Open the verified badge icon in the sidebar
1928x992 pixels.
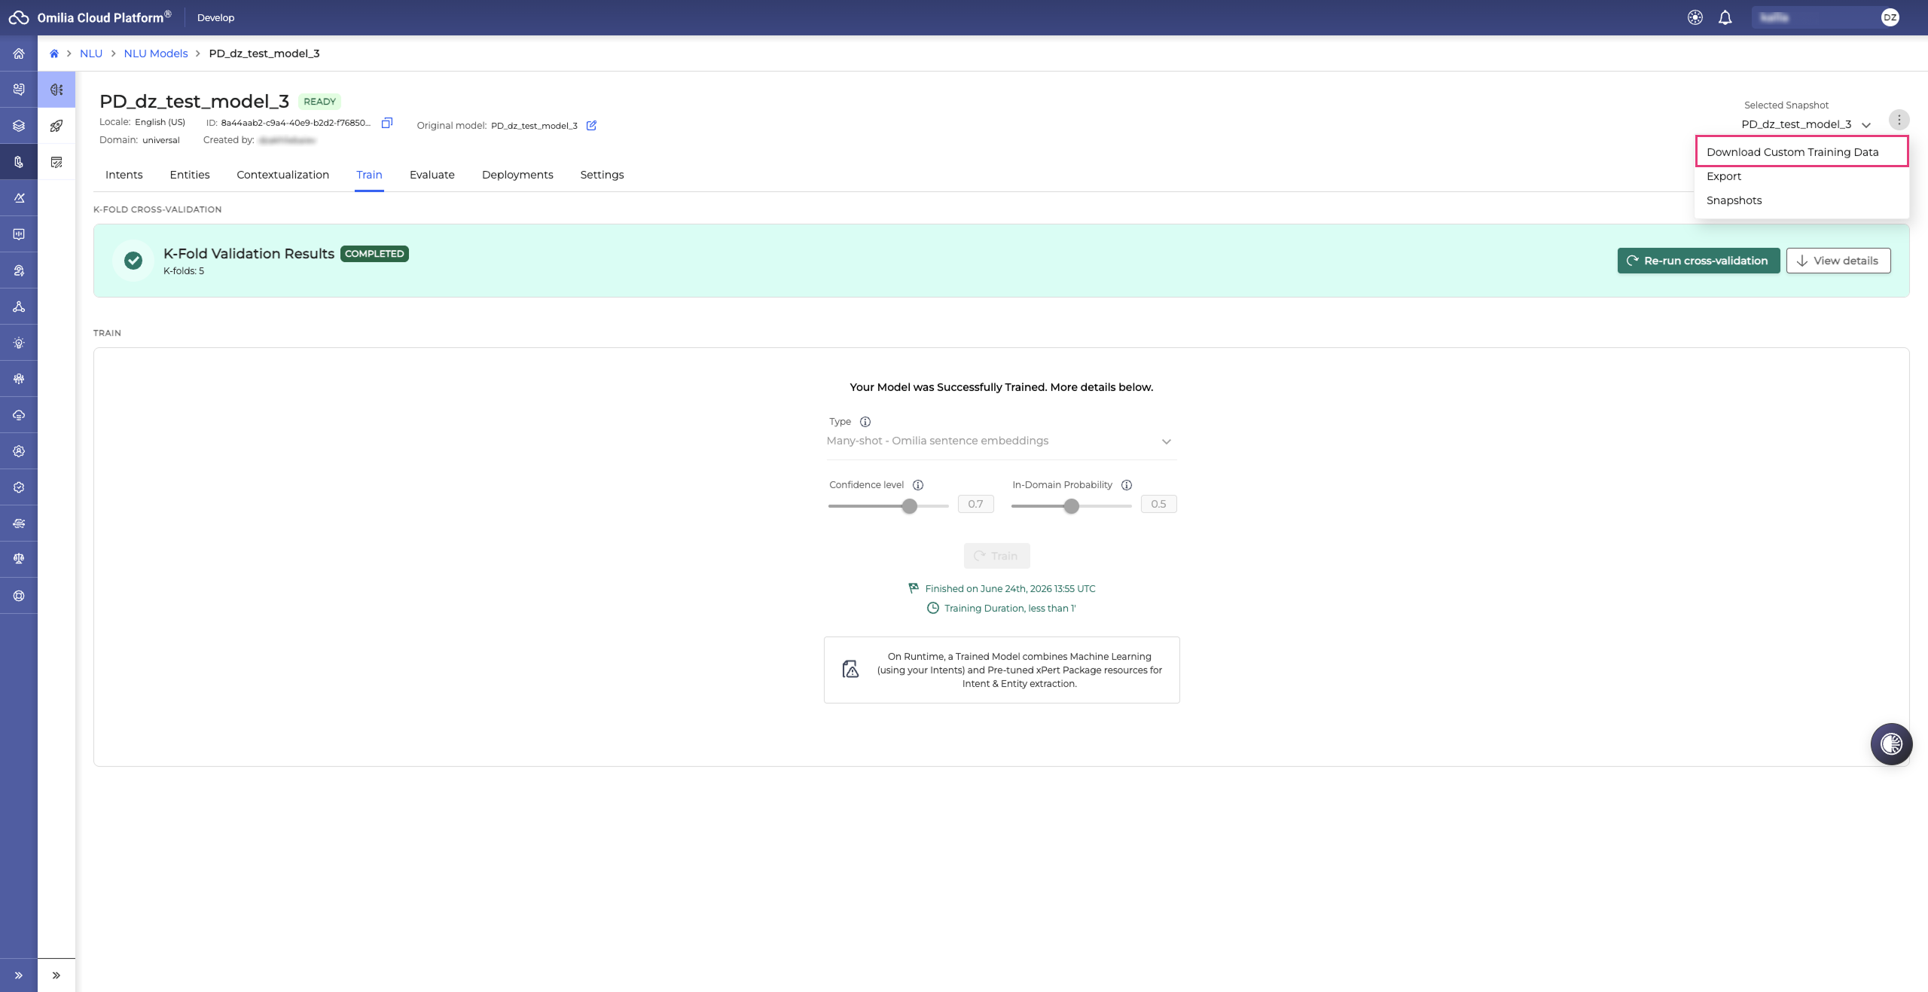(19, 487)
